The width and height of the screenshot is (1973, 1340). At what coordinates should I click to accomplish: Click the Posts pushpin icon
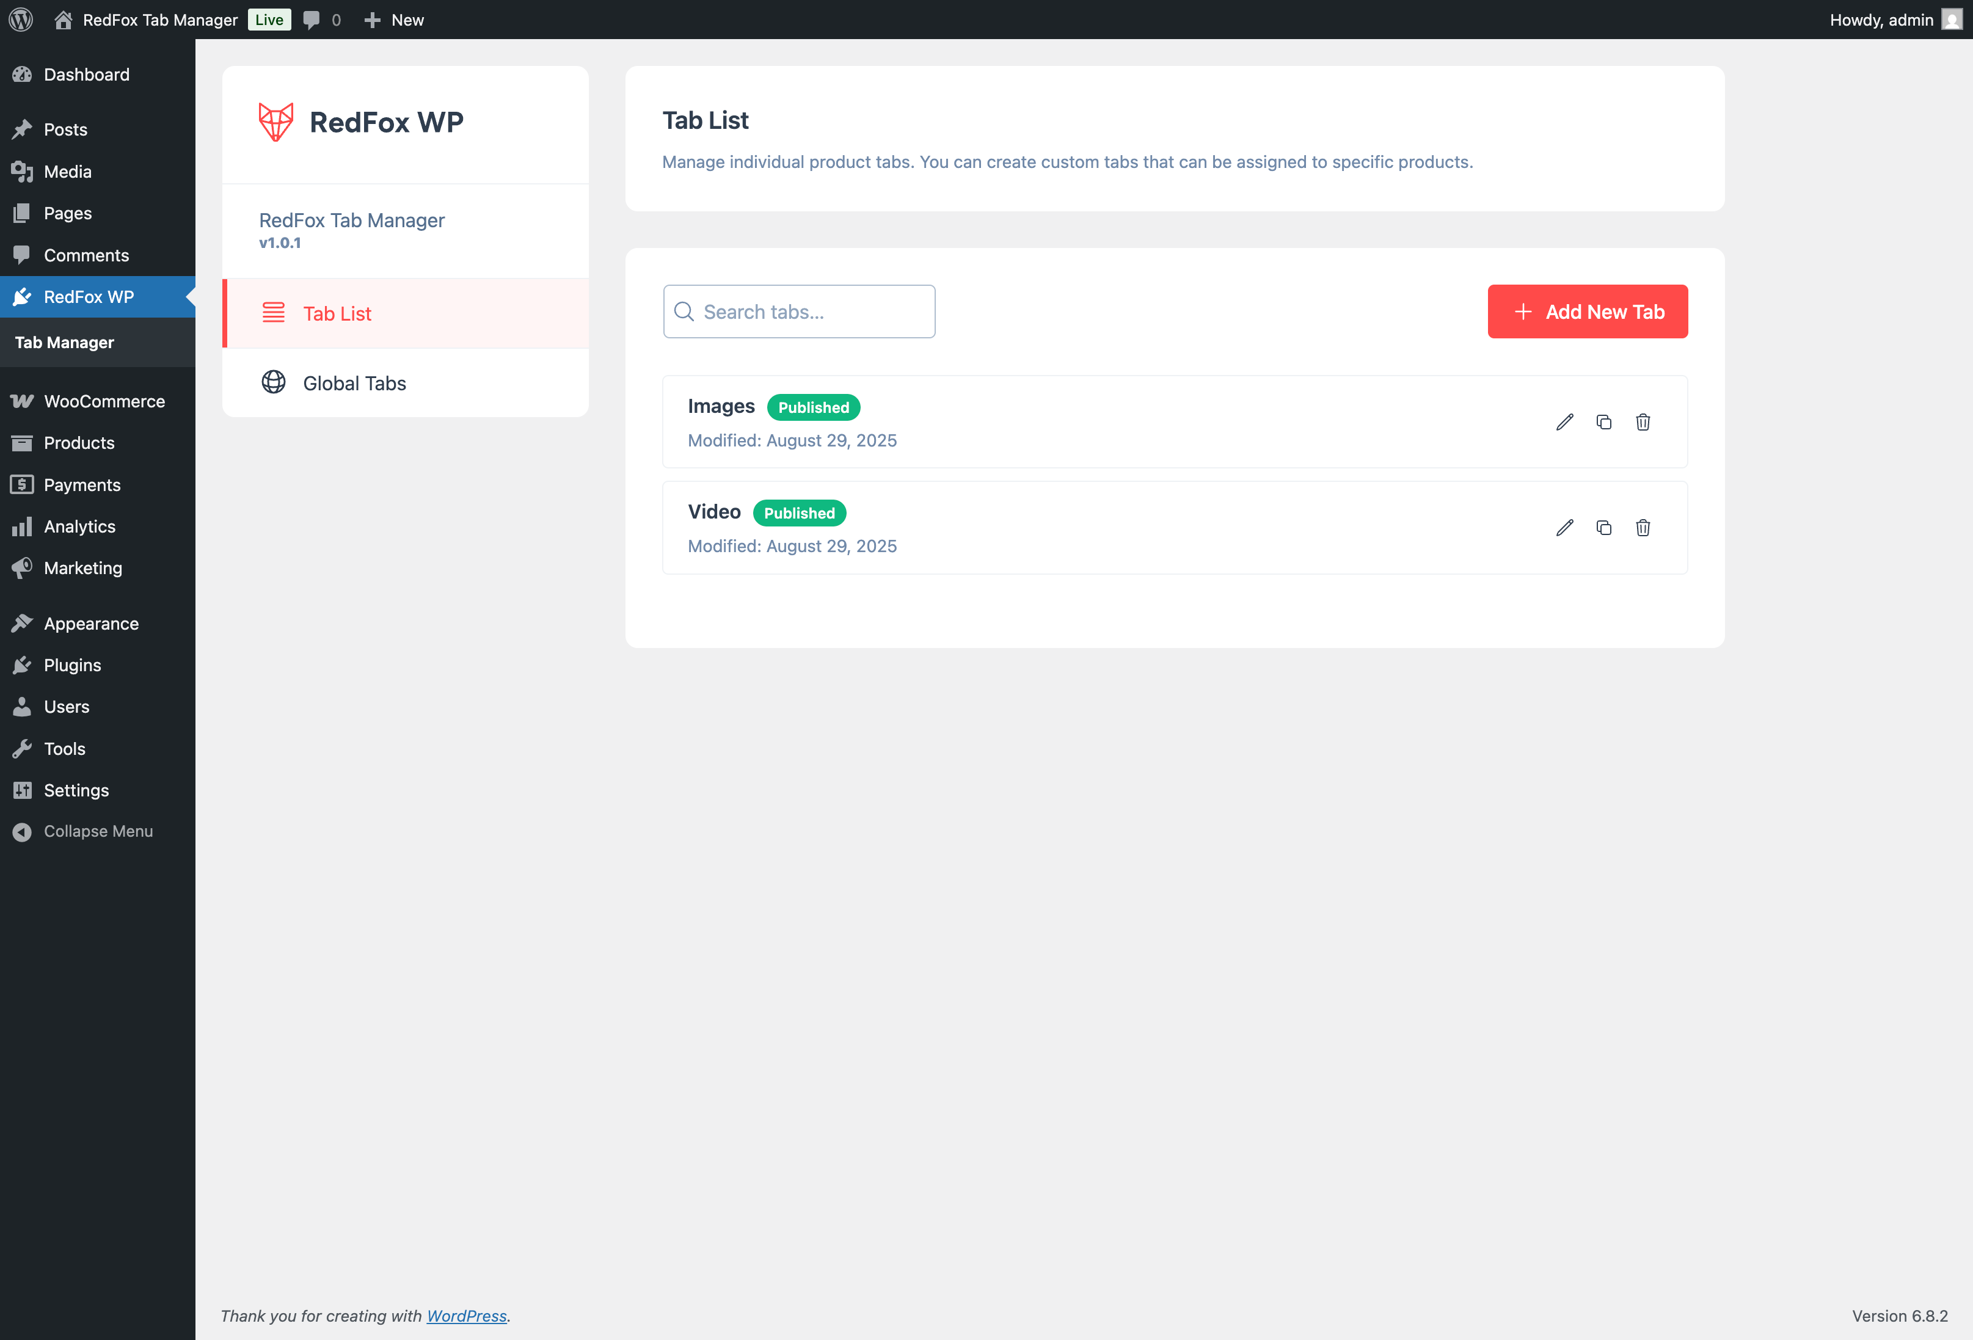(x=22, y=129)
